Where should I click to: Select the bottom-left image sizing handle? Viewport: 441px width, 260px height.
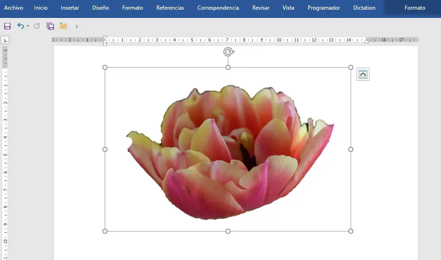105,231
